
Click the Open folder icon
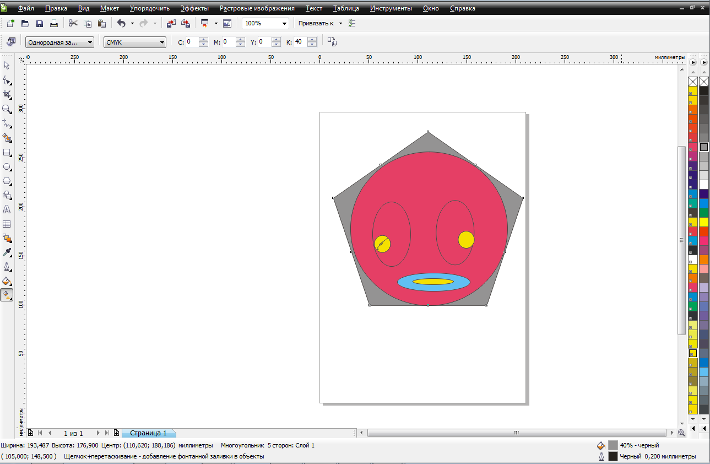[25, 23]
